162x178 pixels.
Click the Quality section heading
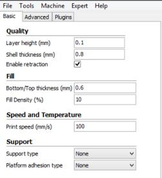point(18,31)
